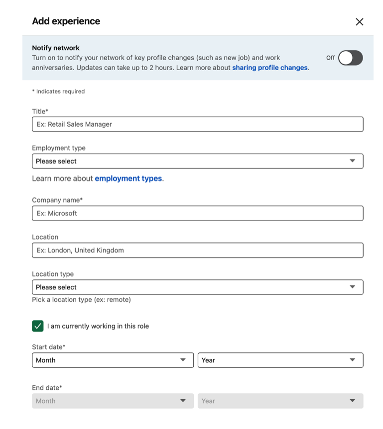The height and width of the screenshot is (429, 383).
Task: Click the Location type dropdown arrow
Action: (353, 287)
